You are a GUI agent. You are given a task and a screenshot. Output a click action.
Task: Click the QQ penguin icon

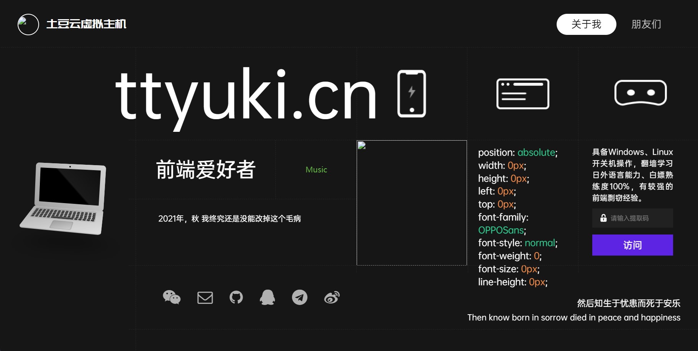click(x=268, y=297)
